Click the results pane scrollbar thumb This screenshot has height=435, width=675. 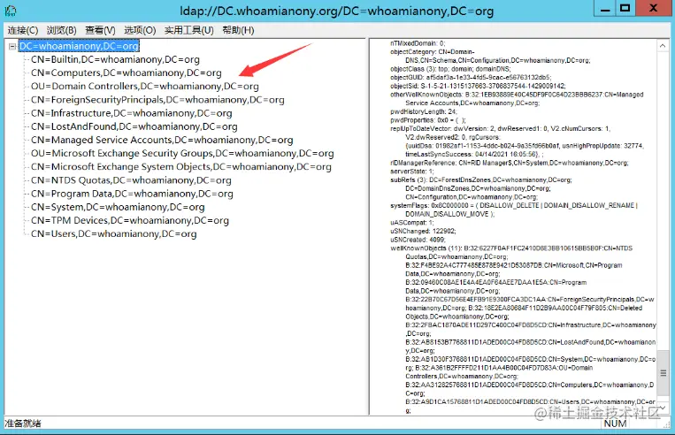pyautogui.click(x=663, y=372)
